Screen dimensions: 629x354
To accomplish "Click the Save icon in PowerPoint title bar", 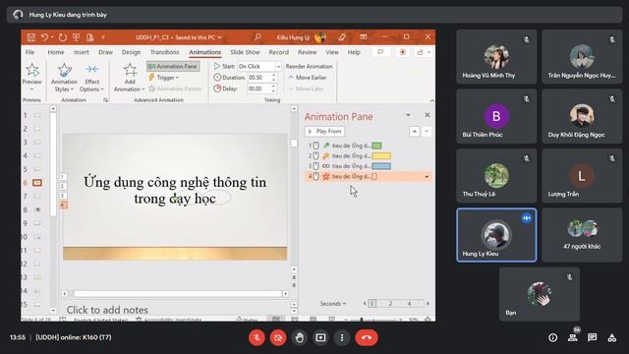I will 30,37.
